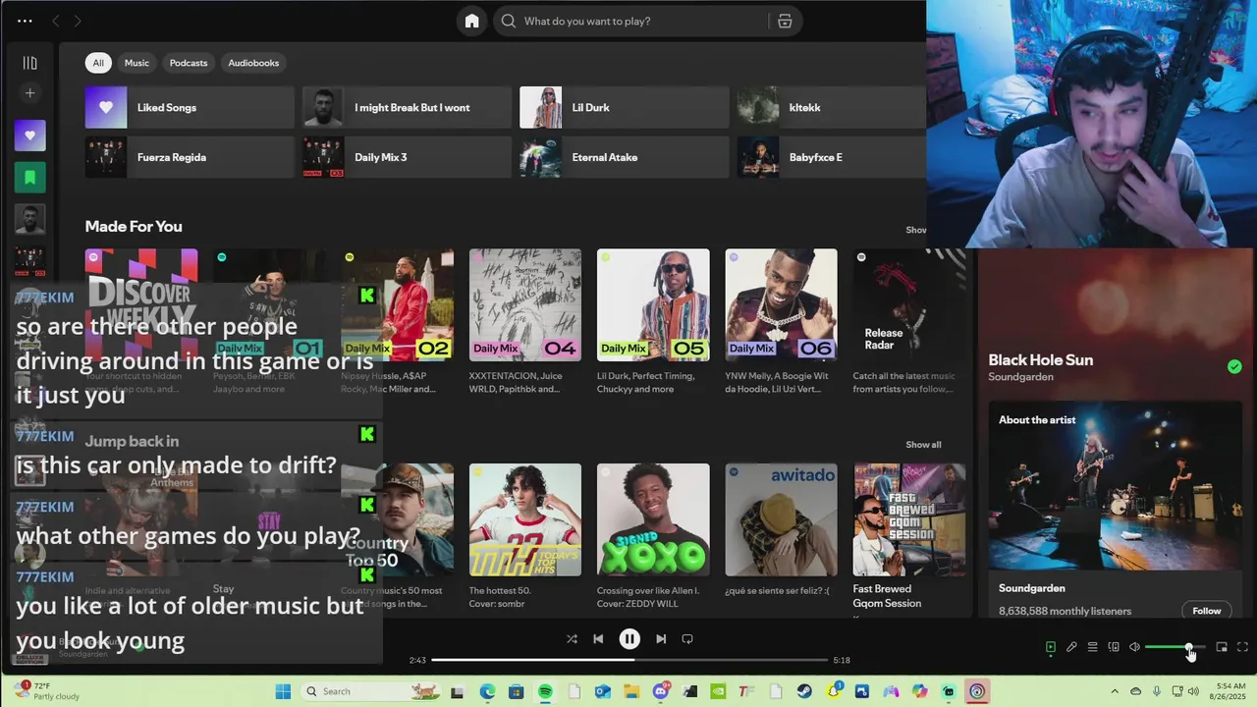This screenshot has height=707, width=1257.
Task: Seek in the song progress bar
Action: [x=630, y=660]
